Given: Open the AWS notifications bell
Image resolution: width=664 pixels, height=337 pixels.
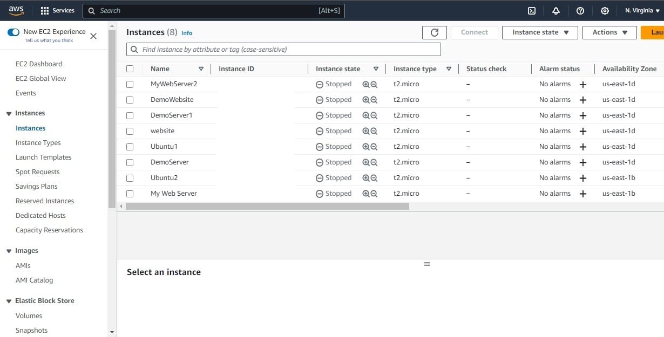Looking at the screenshot, I should (x=555, y=10).
